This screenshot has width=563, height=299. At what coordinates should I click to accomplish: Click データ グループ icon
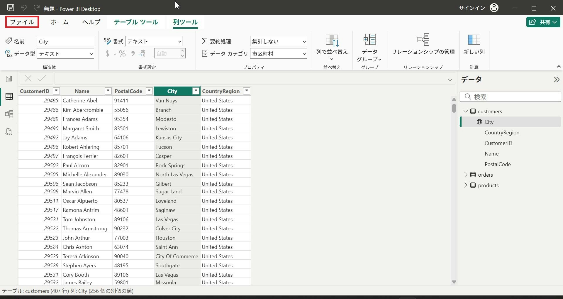[370, 40]
